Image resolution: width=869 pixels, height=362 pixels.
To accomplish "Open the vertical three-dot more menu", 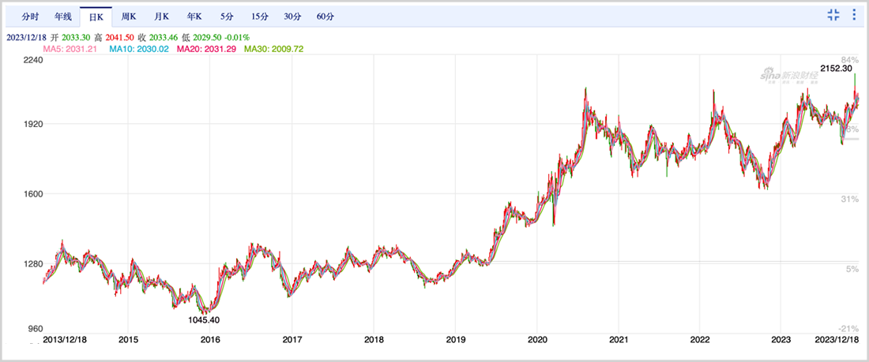I will coord(854,15).
